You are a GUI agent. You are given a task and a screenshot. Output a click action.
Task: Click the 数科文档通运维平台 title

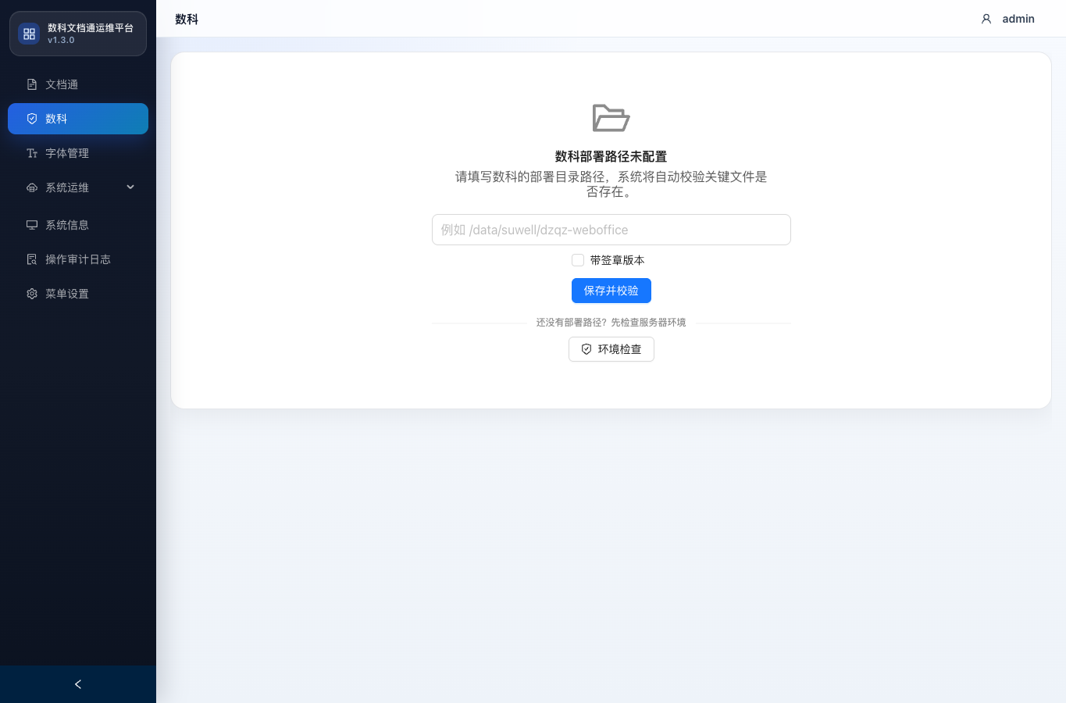[x=91, y=27]
